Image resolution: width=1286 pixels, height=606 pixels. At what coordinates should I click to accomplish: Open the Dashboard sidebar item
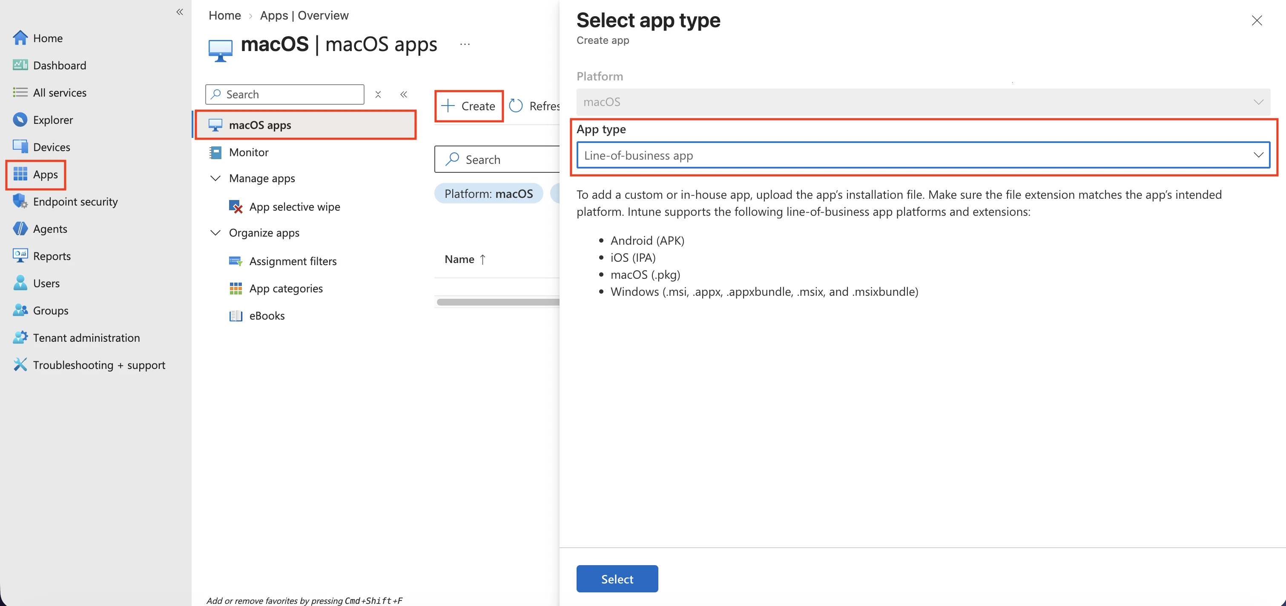[x=49, y=66]
